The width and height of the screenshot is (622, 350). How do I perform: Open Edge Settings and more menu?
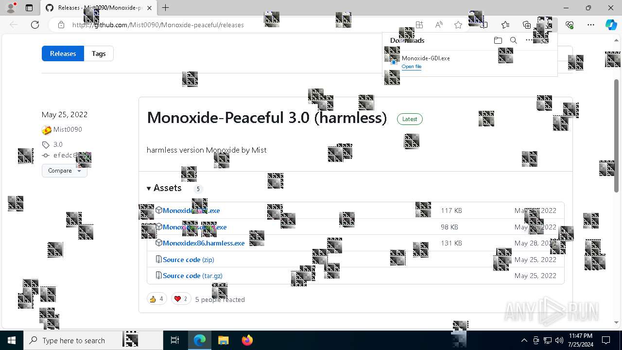(x=591, y=25)
